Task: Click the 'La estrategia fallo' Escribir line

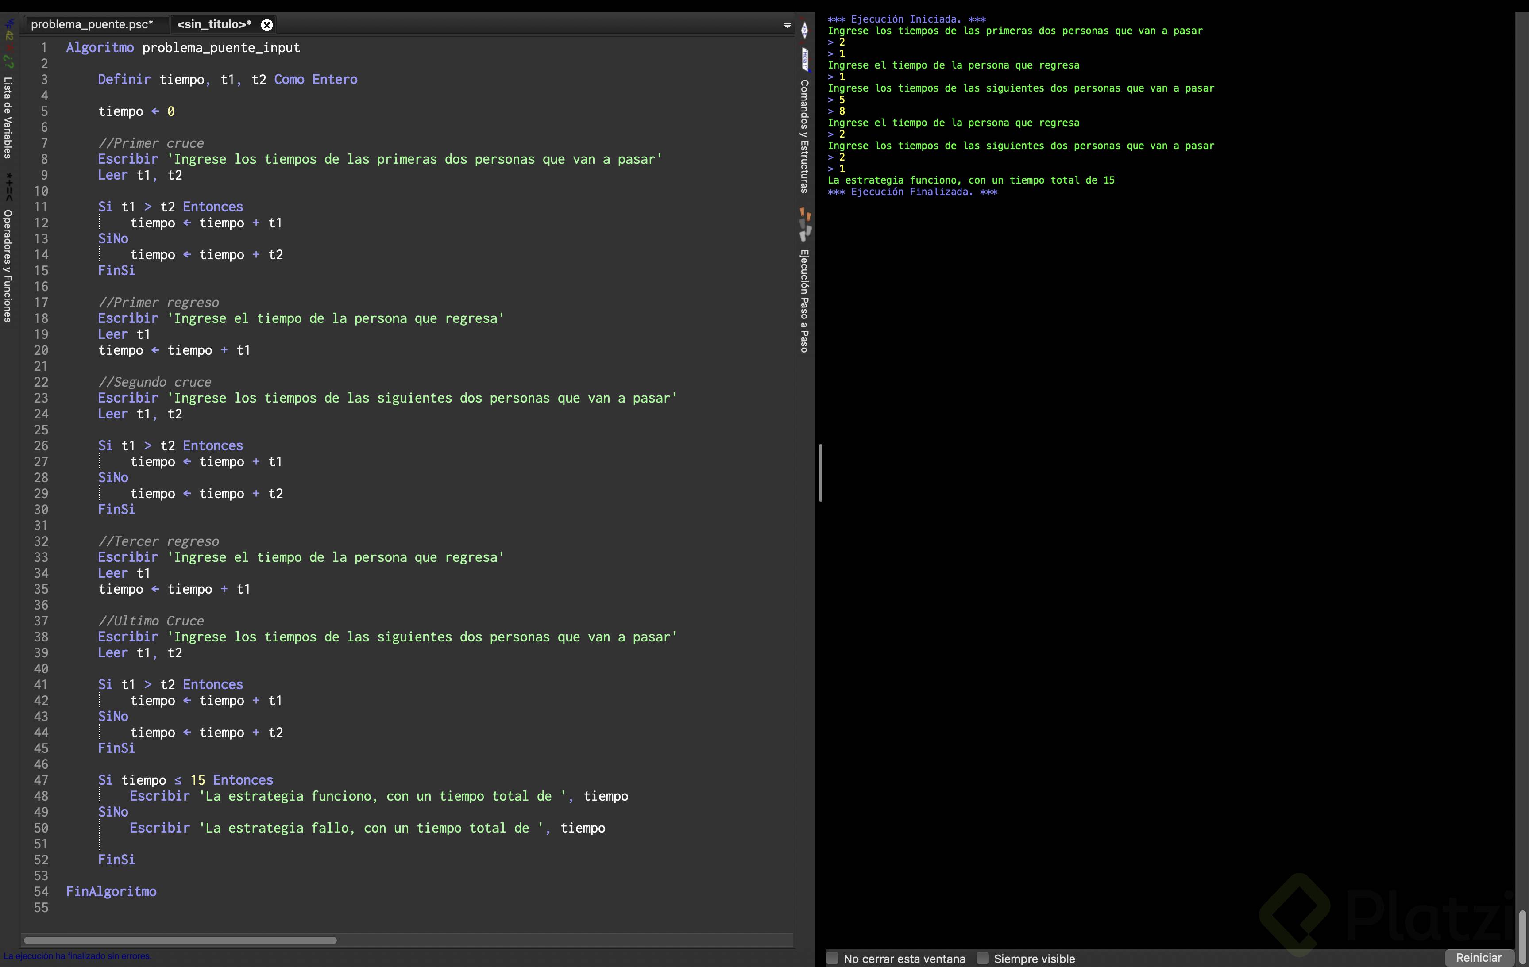Action: coord(368,828)
